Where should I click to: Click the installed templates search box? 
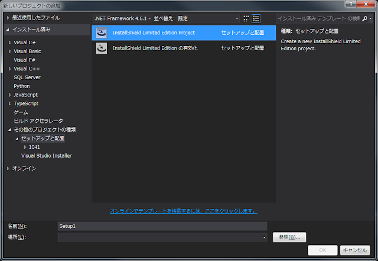coord(319,18)
